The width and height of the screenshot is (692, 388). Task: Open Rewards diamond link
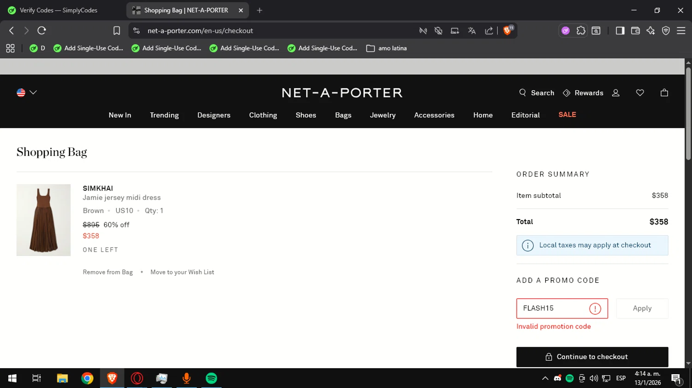(x=583, y=93)
